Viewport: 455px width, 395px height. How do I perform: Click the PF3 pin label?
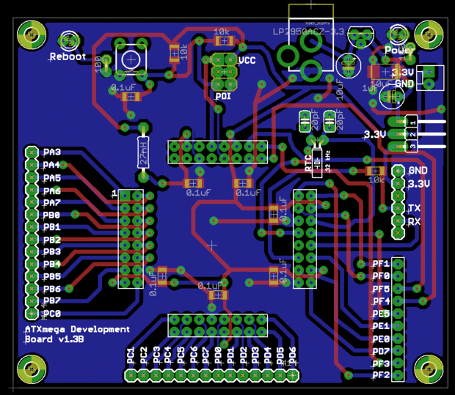point(381,363)
